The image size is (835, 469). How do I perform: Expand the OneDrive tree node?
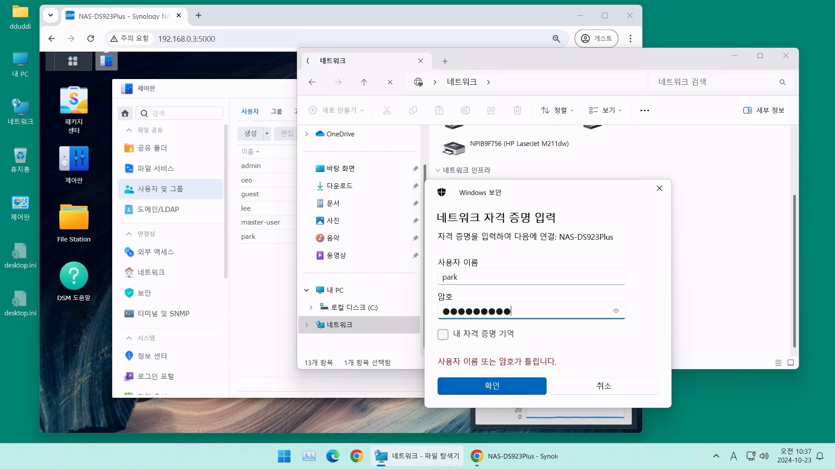click(307, 134)
